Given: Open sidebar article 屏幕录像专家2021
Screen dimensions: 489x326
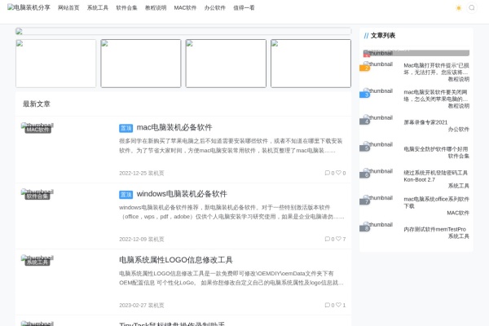Looking at the screenshot, I should [425, 122].
